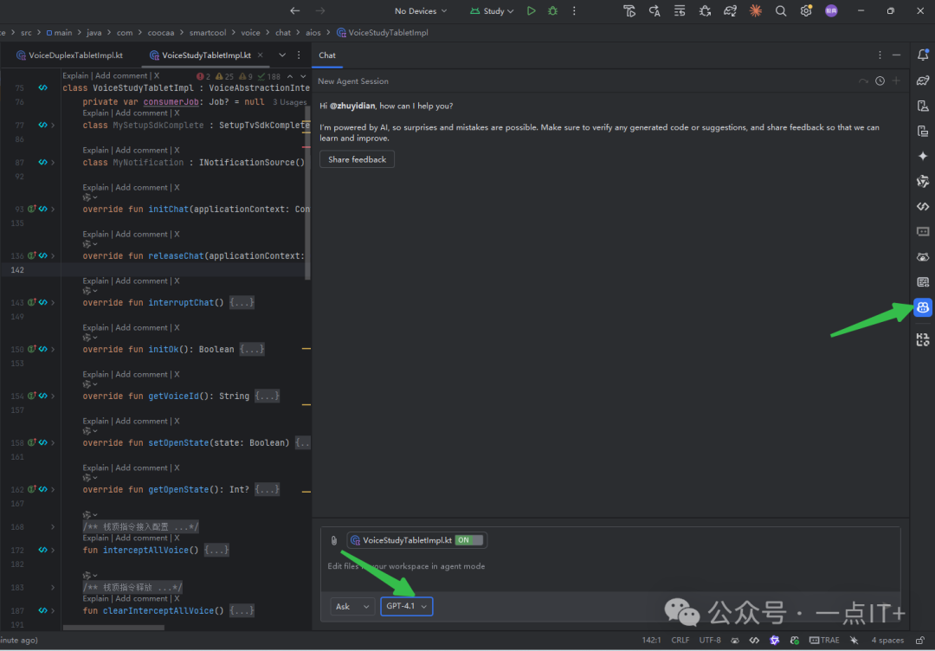935x651 pixels.
Task: Start debugging with the green bug icon
Action: (552, 10)
